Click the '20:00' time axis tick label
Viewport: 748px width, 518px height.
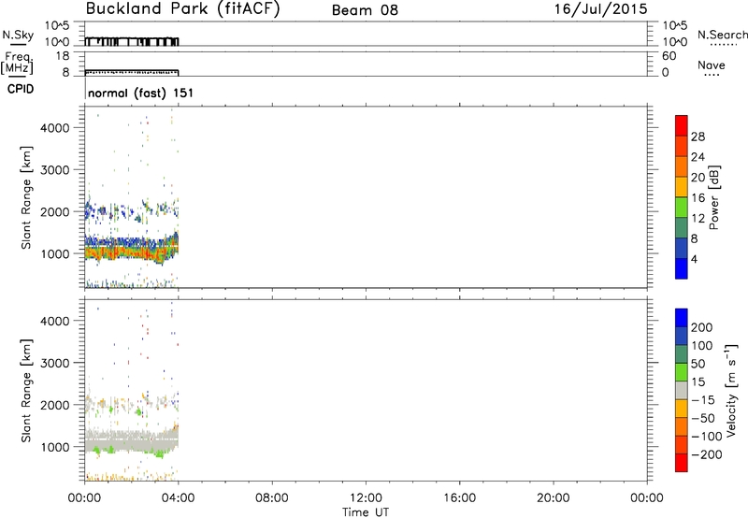coord(554,498)
